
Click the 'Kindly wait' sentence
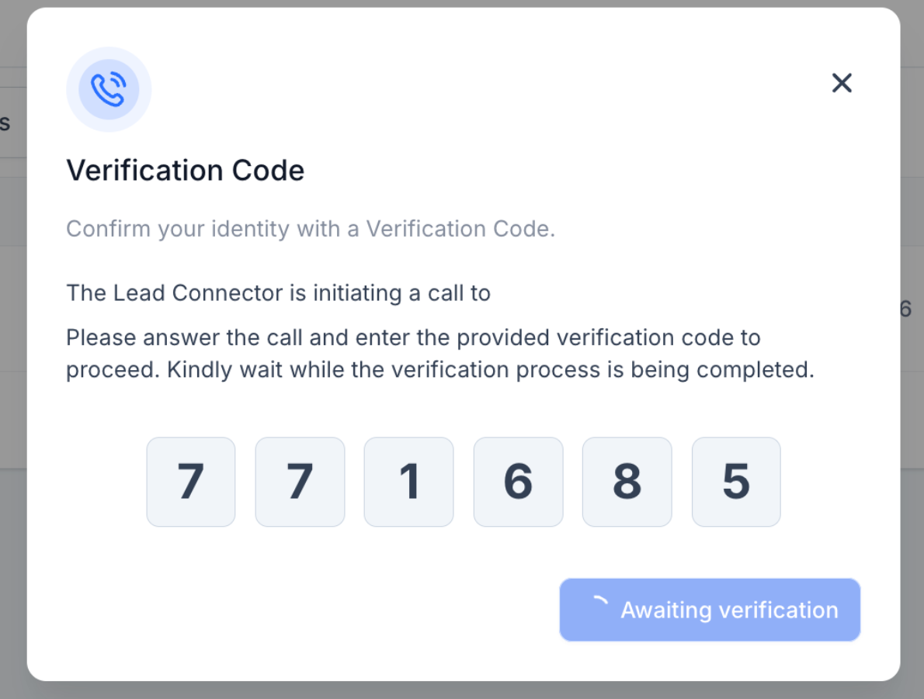point(489,369)
